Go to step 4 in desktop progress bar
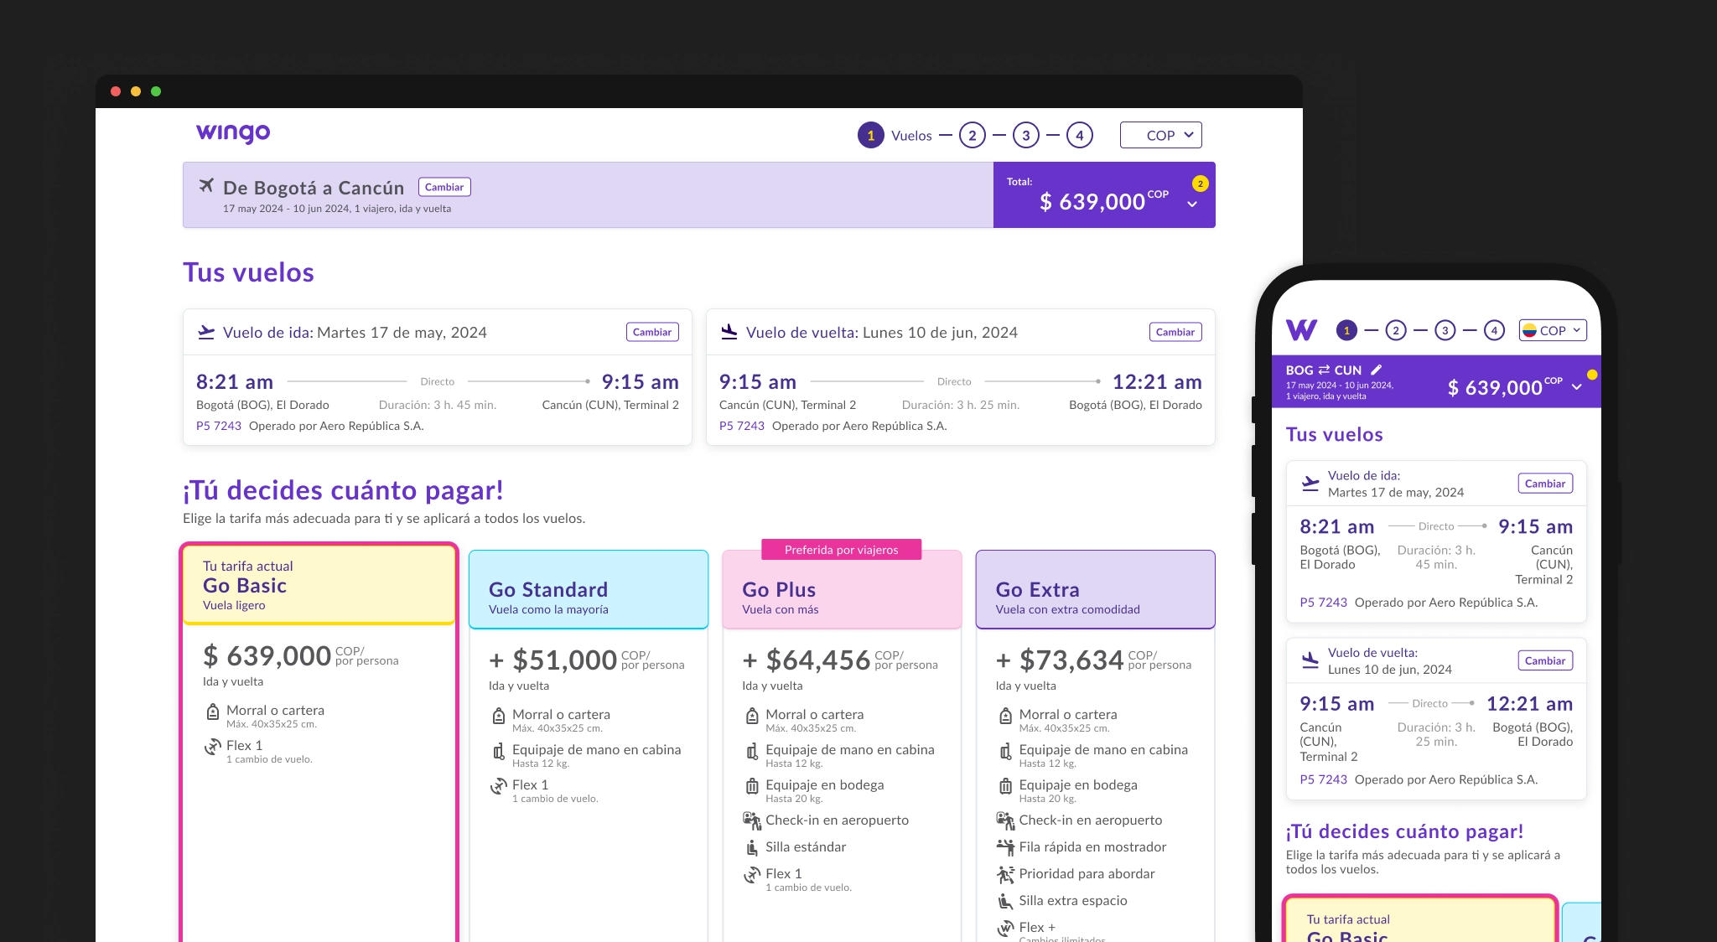The width and height of the screenshot is (1717, 942). pyautogui.click(x=1080, y=135)
